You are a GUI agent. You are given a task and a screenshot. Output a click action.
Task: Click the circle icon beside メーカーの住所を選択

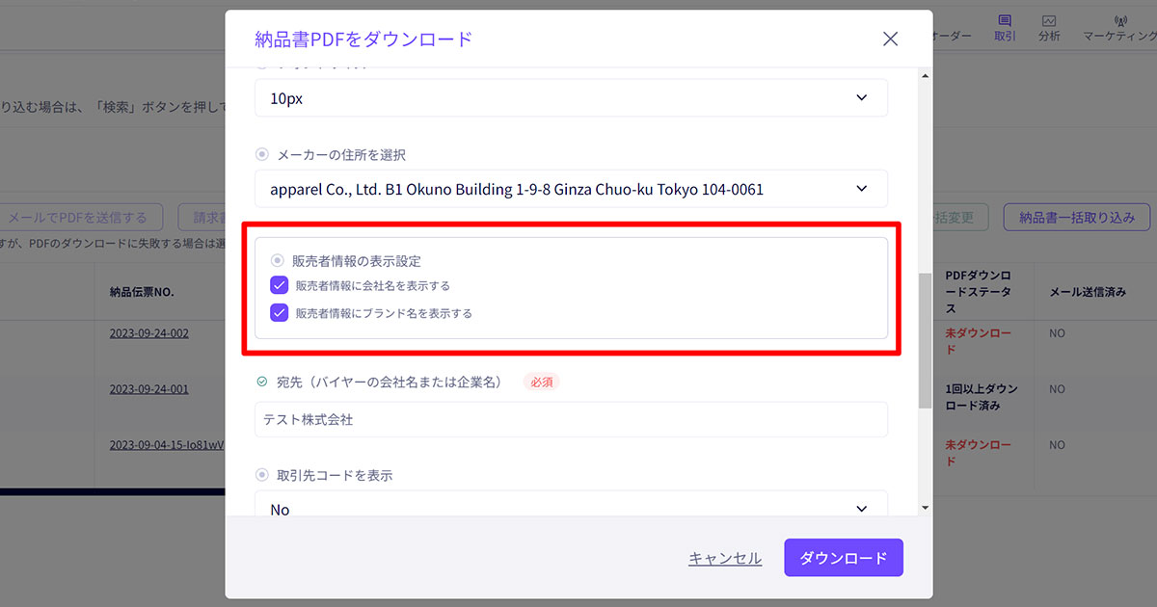tap(260, 154)
